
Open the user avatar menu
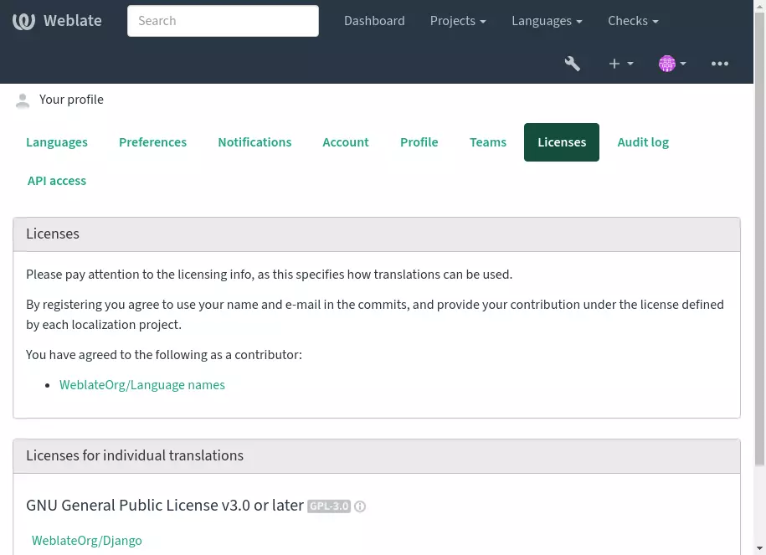tap(672, 64)
